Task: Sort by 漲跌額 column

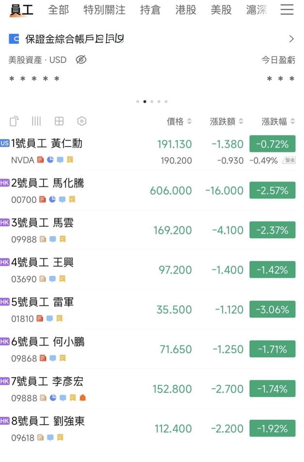Action: tap(226, 121)
